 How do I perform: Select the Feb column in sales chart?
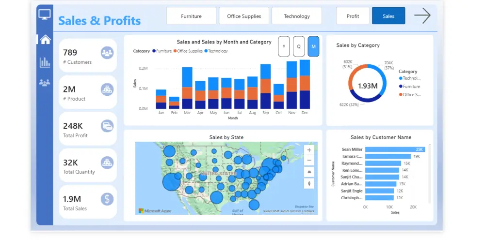(174, 103)
